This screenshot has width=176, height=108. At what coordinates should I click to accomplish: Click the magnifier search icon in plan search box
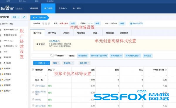pyautogui.click(x=51, y=56)
